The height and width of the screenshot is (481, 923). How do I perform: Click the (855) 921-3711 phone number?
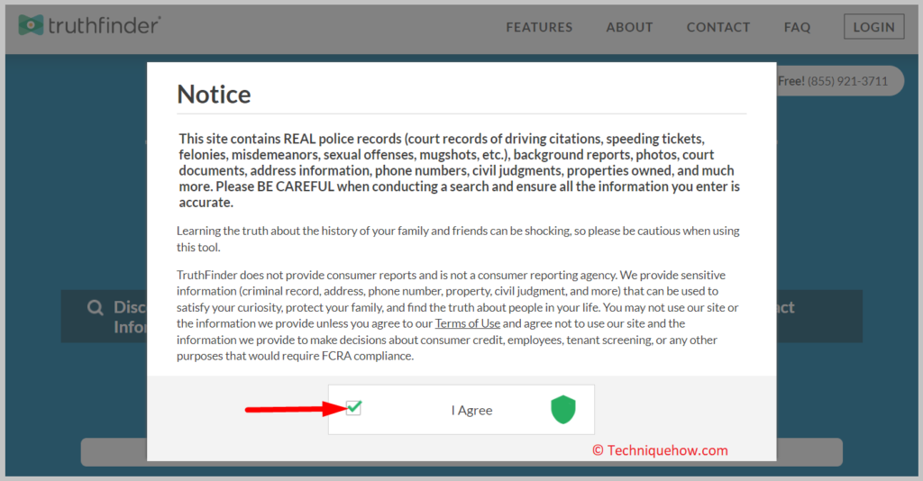point(847,81)
